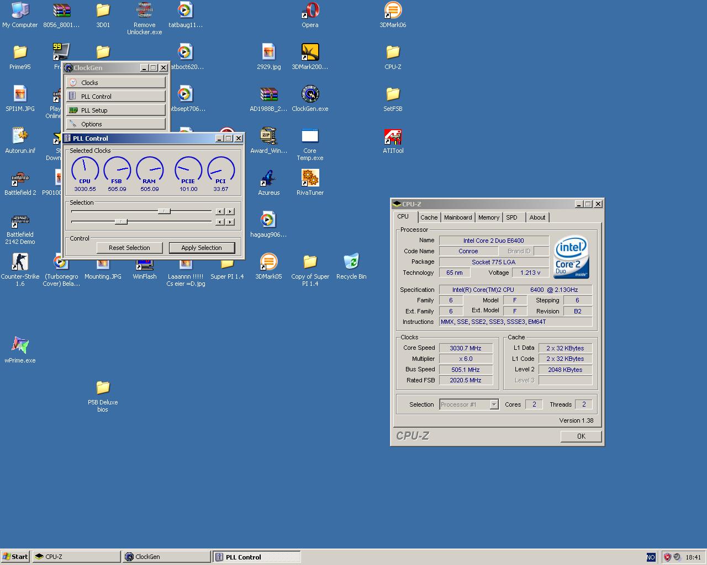Select the Autorun.inf file icon
Screen dimensions: 707x565
(20, 141)
